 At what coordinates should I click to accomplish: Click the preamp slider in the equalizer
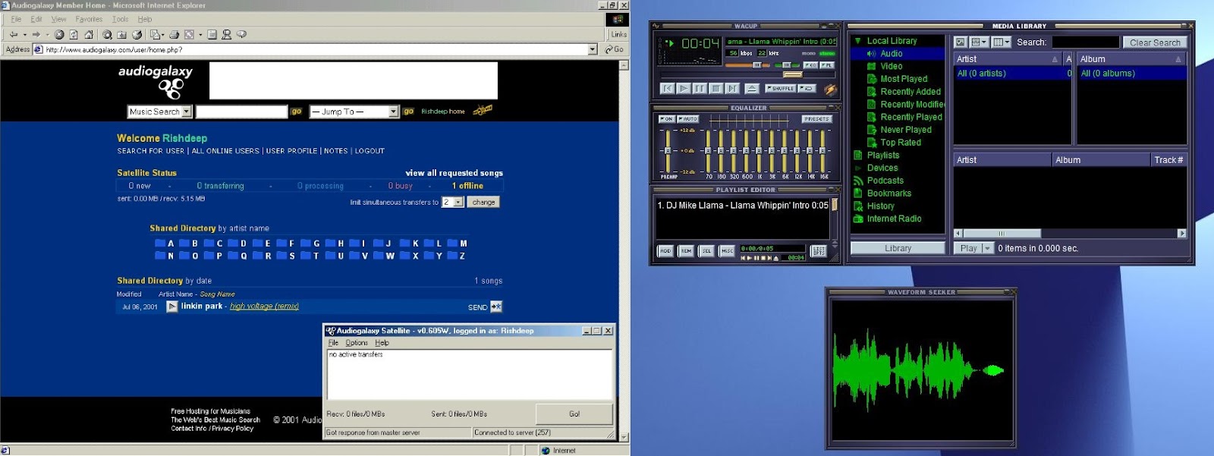[668, 150]
